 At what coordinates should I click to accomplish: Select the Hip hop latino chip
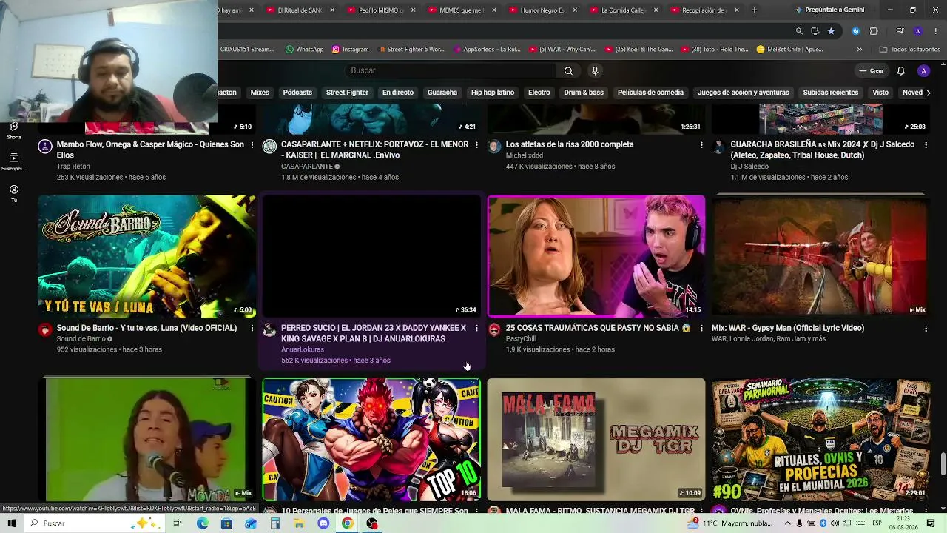pyautogui.click(x=493, y=93)
